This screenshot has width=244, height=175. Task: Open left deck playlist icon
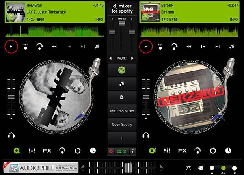[x=97, y=47]
